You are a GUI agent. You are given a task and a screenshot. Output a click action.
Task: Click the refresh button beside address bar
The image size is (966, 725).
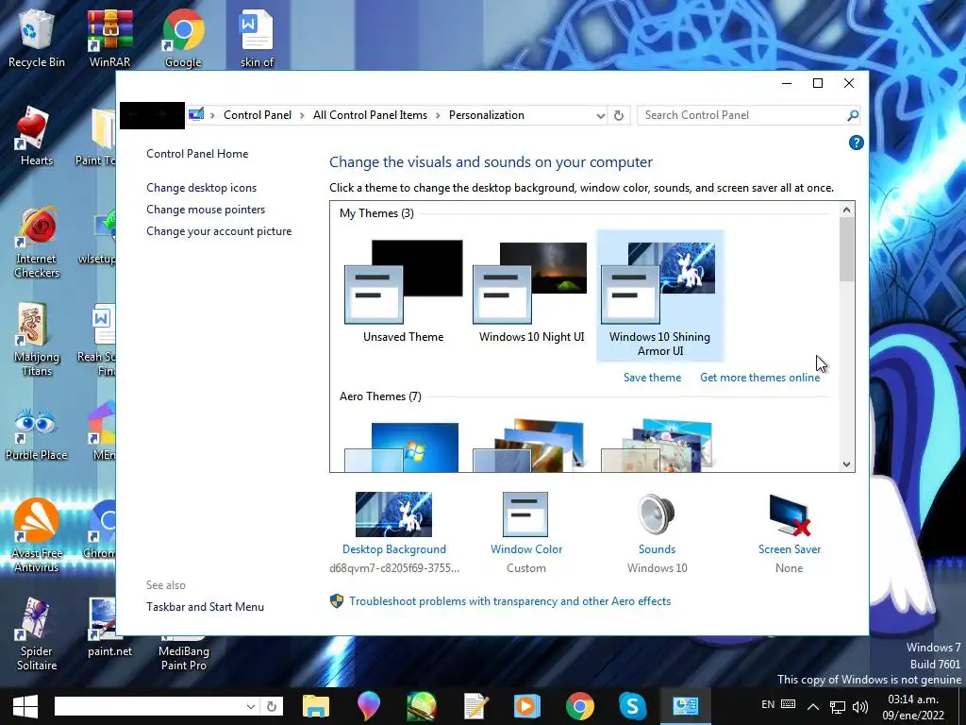pyautogui.click(x=619, y=115)
